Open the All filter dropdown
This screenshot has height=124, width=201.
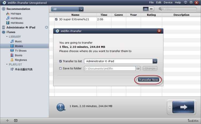click(67, 9)
